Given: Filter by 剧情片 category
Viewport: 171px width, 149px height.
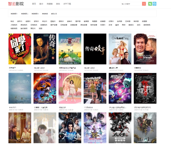Looking at the screenshot, I should [x=61, y=21].
